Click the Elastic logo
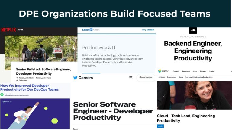 [x=163, y=71]
